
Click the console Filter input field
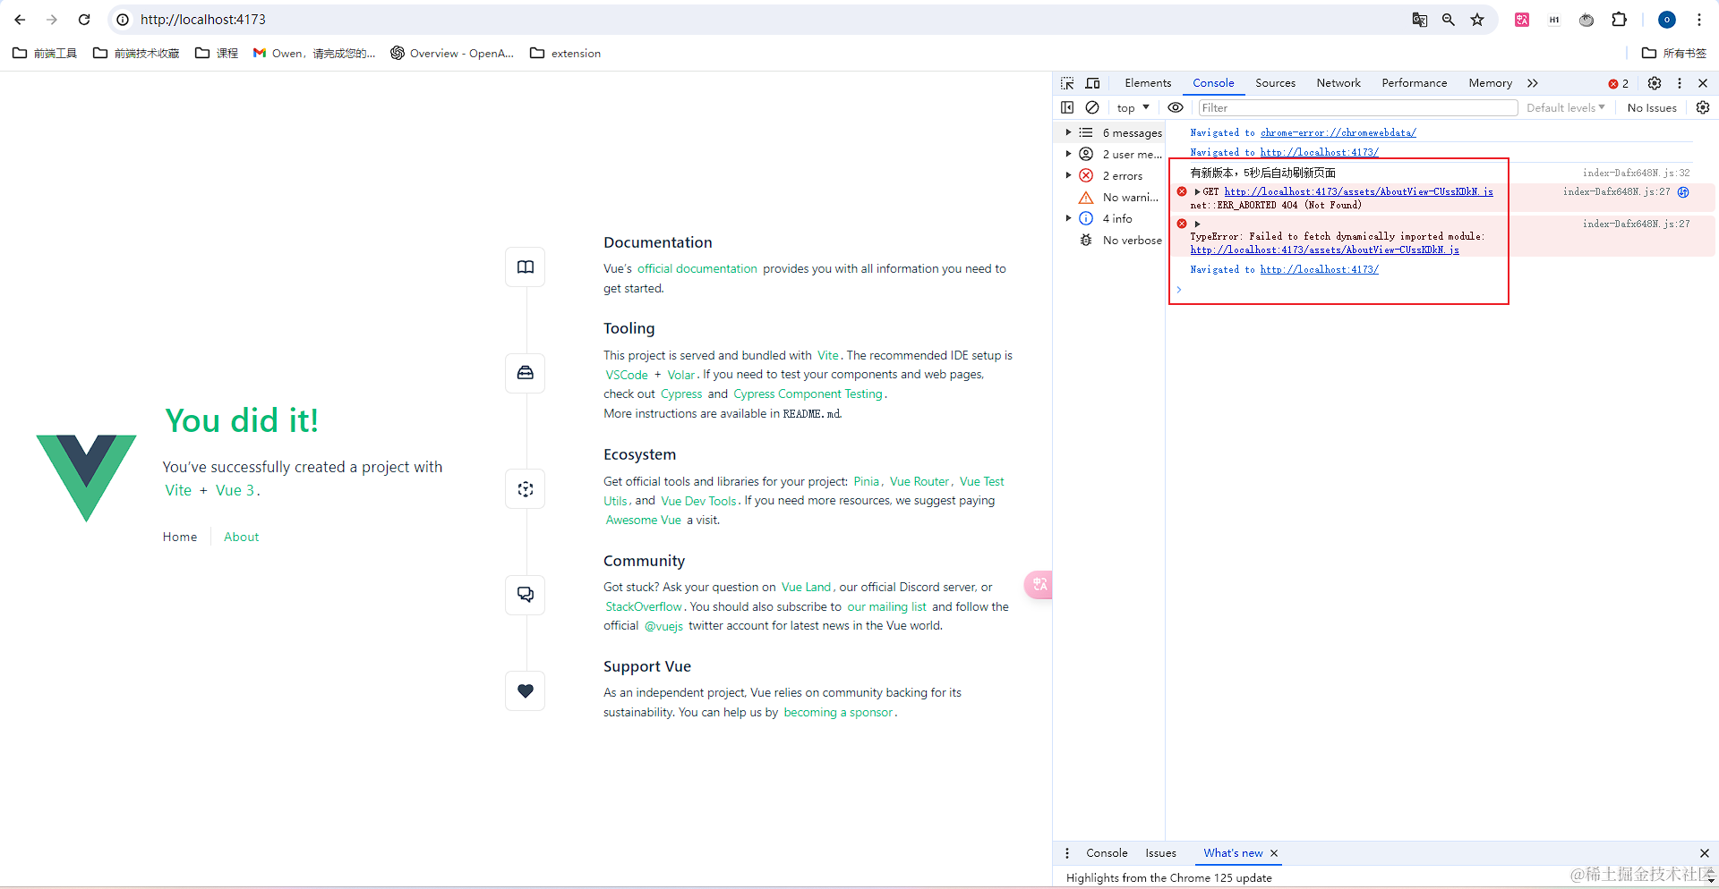(x=1357, y=107)
